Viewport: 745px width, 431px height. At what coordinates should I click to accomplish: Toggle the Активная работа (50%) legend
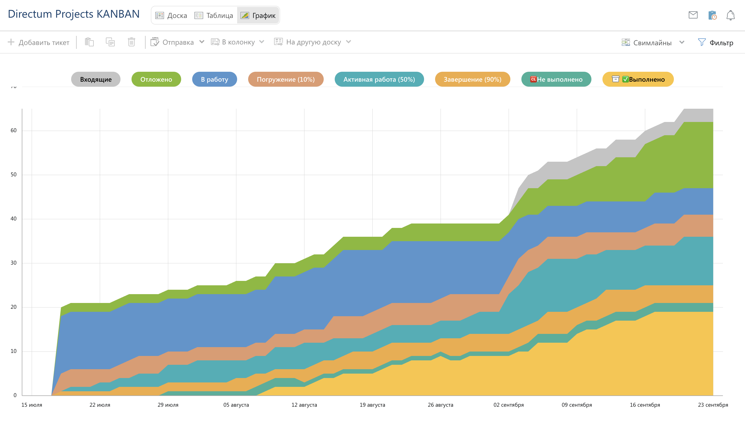tap(379, 79)
